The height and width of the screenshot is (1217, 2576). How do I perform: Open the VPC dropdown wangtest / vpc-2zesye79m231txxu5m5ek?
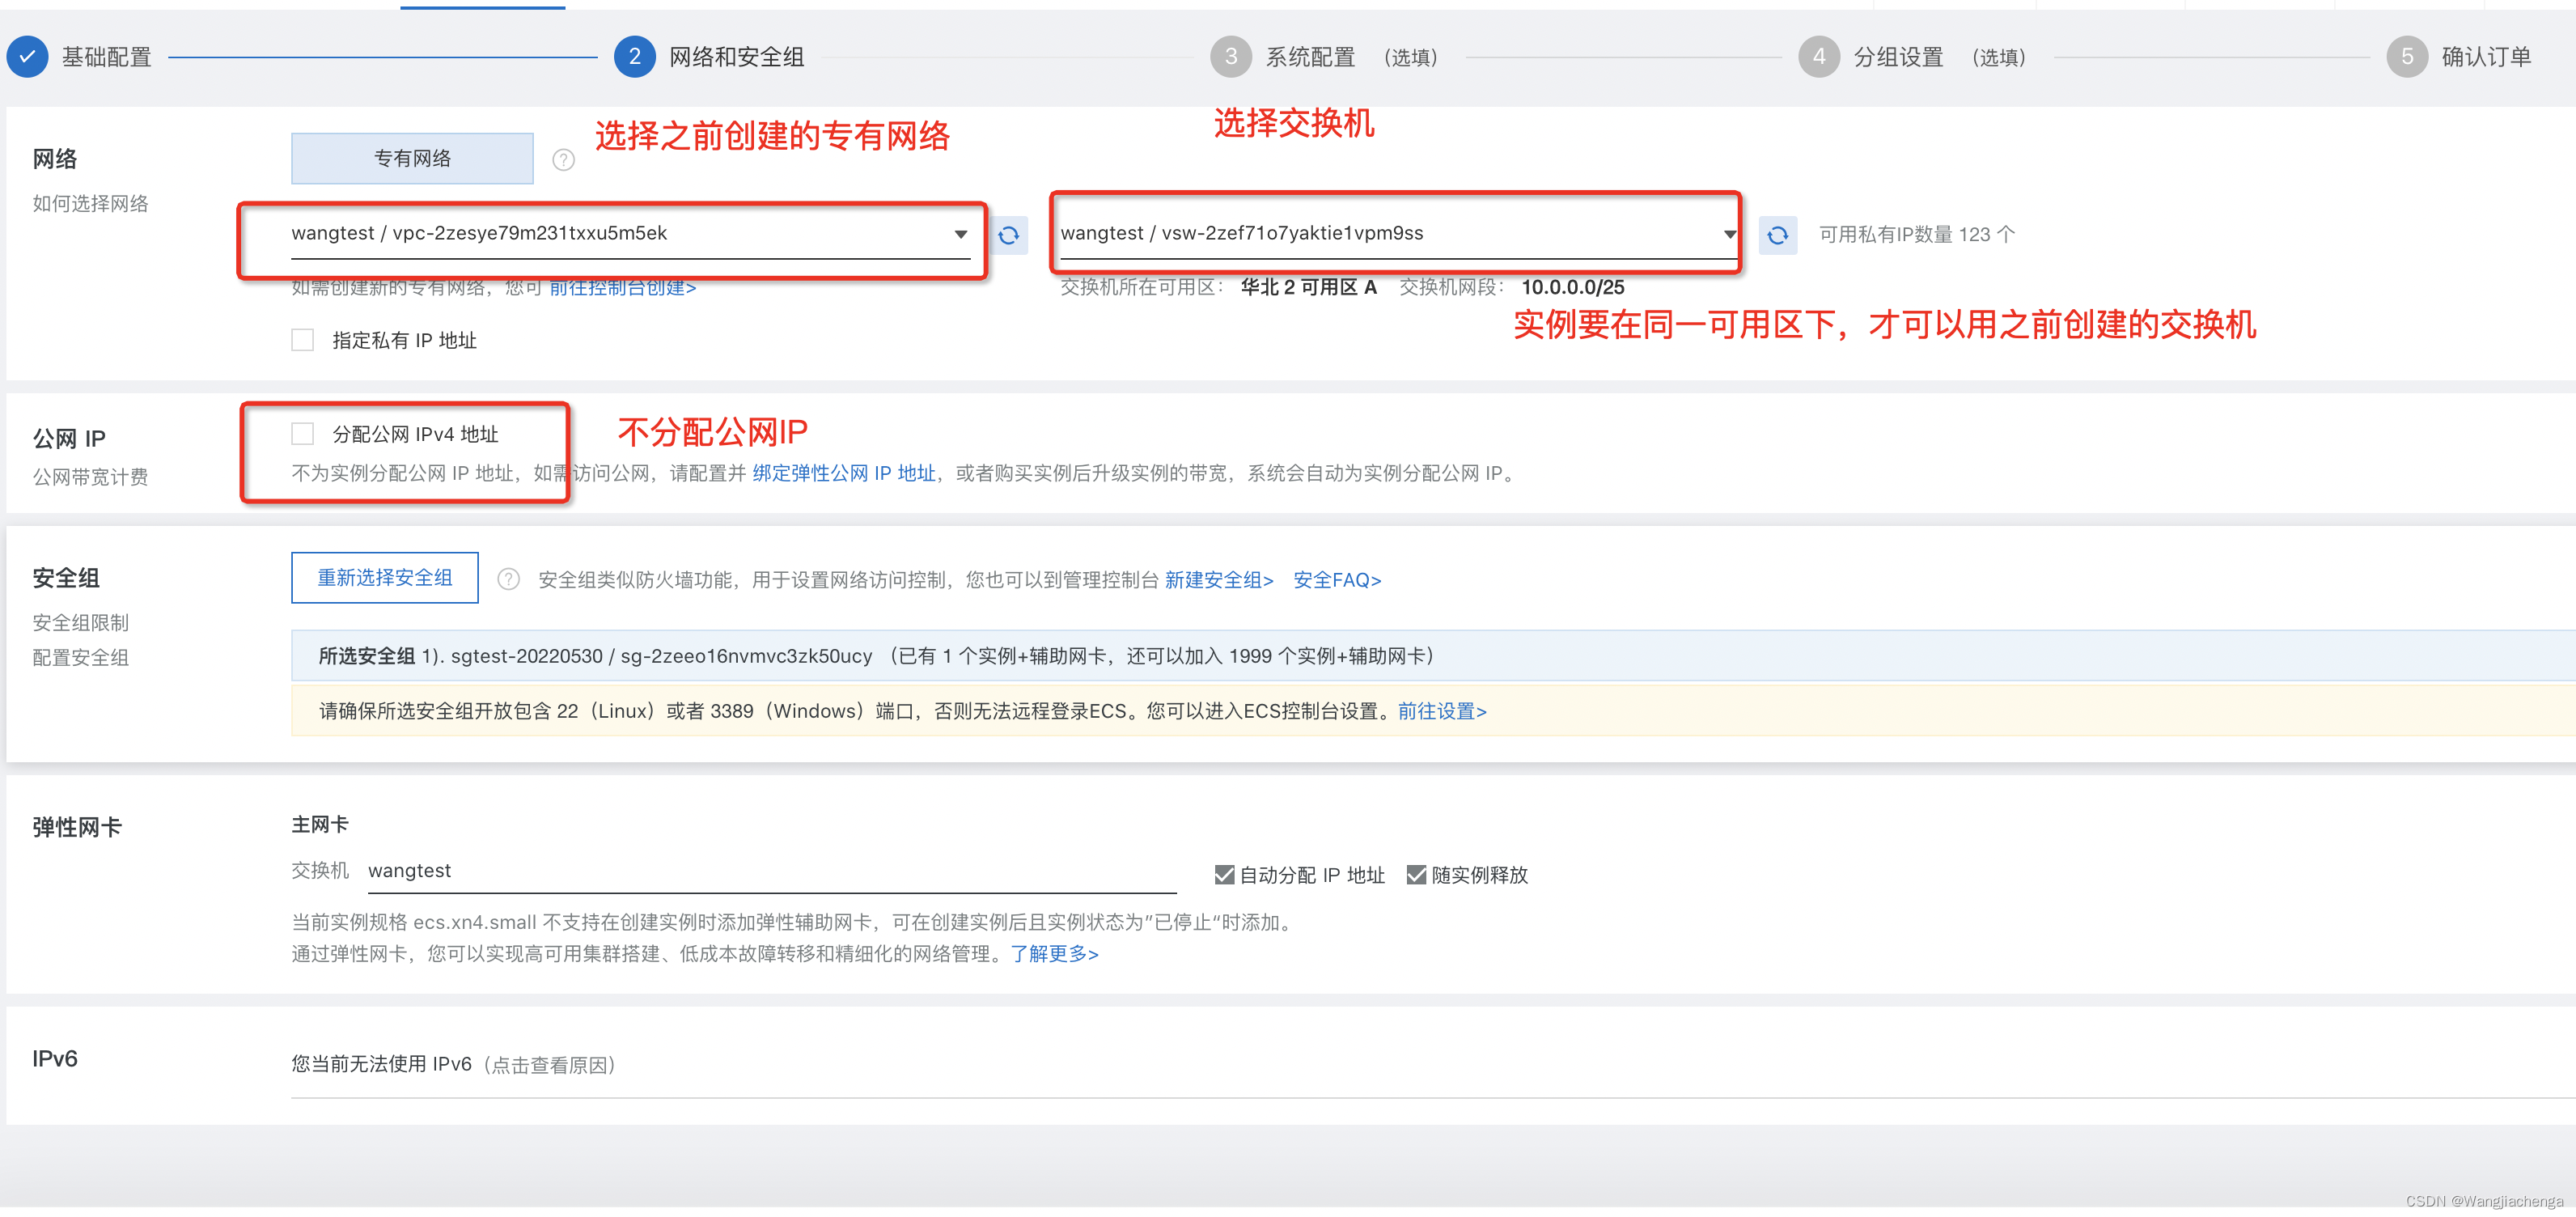630,234
